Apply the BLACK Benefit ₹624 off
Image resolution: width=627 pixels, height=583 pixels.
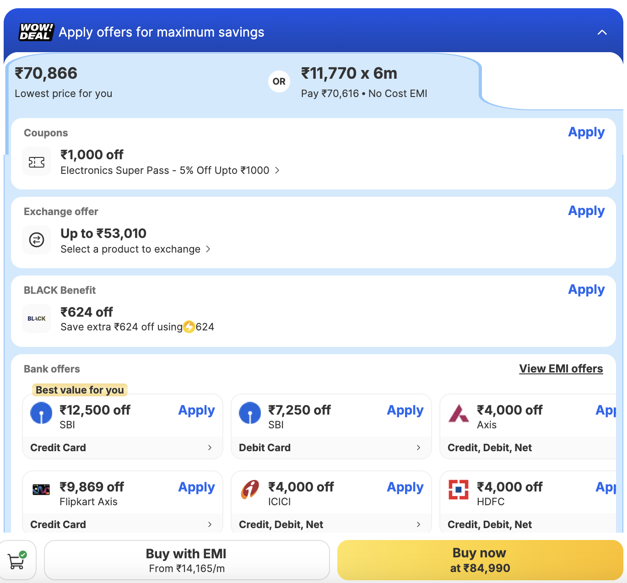tap(586, 290)
